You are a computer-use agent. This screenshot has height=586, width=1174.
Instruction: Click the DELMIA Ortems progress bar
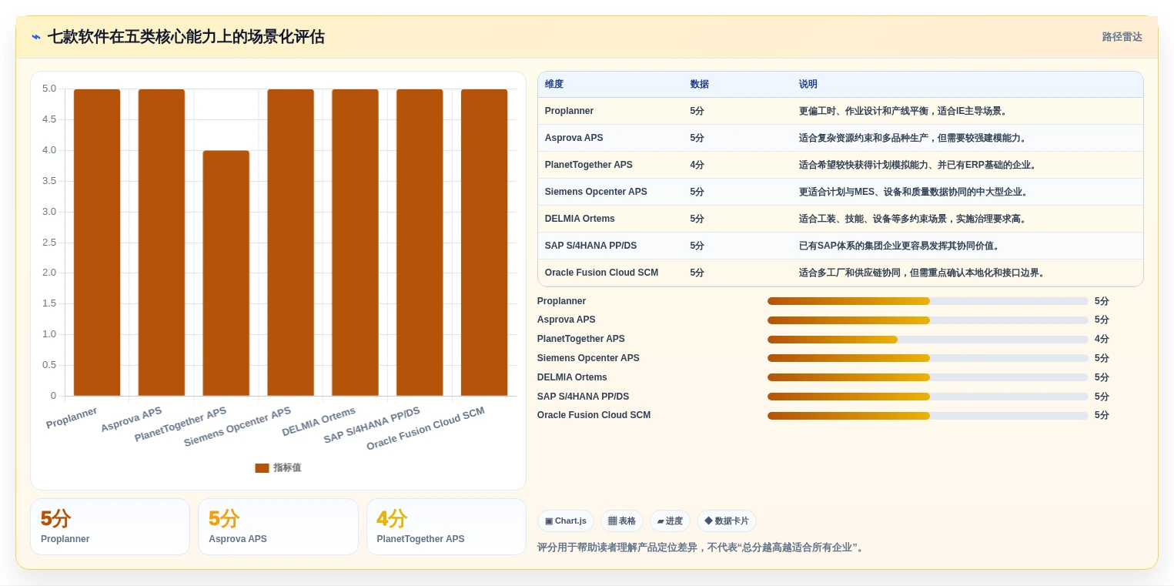(928, 377)
